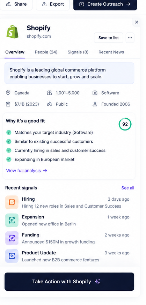The width and height of the screenshot is (146, 305).
Task: Open the Funding signal title
Action: pos(31,235)
